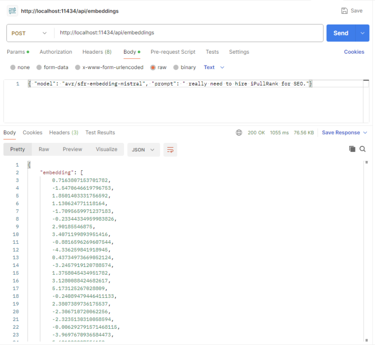The height and width of the screenshot is (345, 375).
Task: Open the POST method dropdown
Action: click(29, 33)
